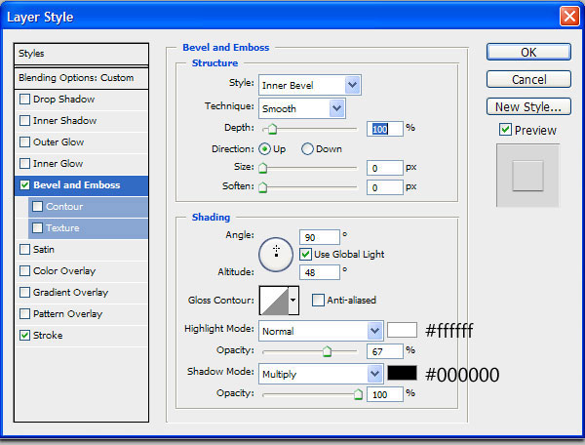Uncheck the Bevel and Emboss checkbox

pyautogui.click(x=24, y=185)
